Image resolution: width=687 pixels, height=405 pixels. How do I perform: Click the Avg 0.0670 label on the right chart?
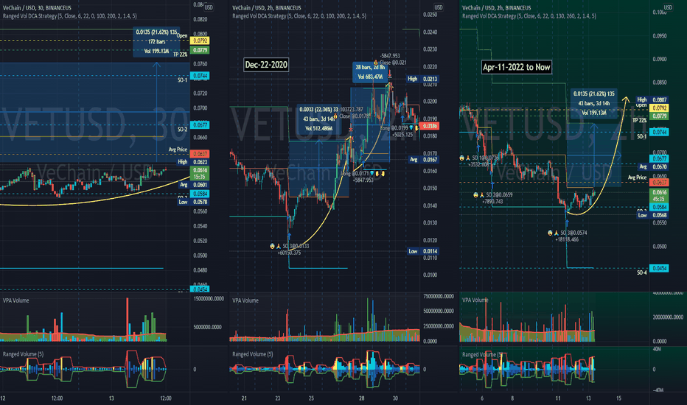(660, 167)
